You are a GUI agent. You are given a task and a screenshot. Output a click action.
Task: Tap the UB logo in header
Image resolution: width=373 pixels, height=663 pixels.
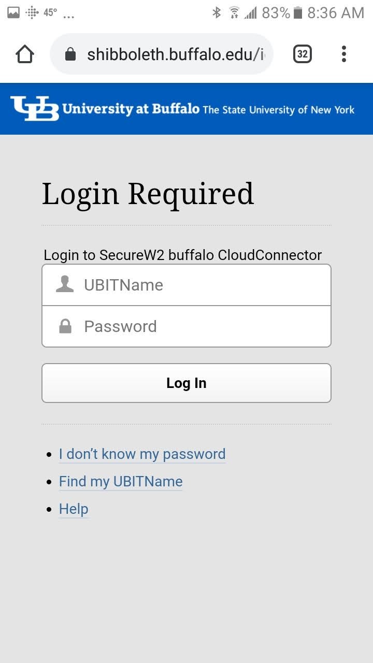[35, 108]
